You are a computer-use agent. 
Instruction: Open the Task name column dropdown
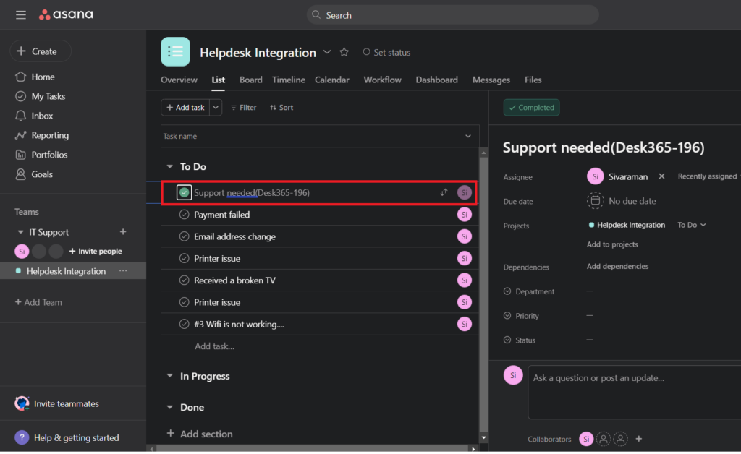click(x=468, y=137)
